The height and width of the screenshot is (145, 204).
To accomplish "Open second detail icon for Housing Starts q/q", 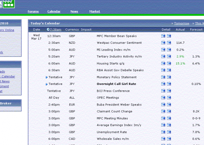I will click(x=169, y=63).
